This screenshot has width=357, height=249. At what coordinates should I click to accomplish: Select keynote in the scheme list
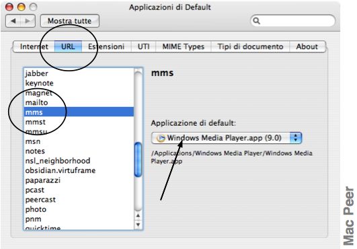79,83
